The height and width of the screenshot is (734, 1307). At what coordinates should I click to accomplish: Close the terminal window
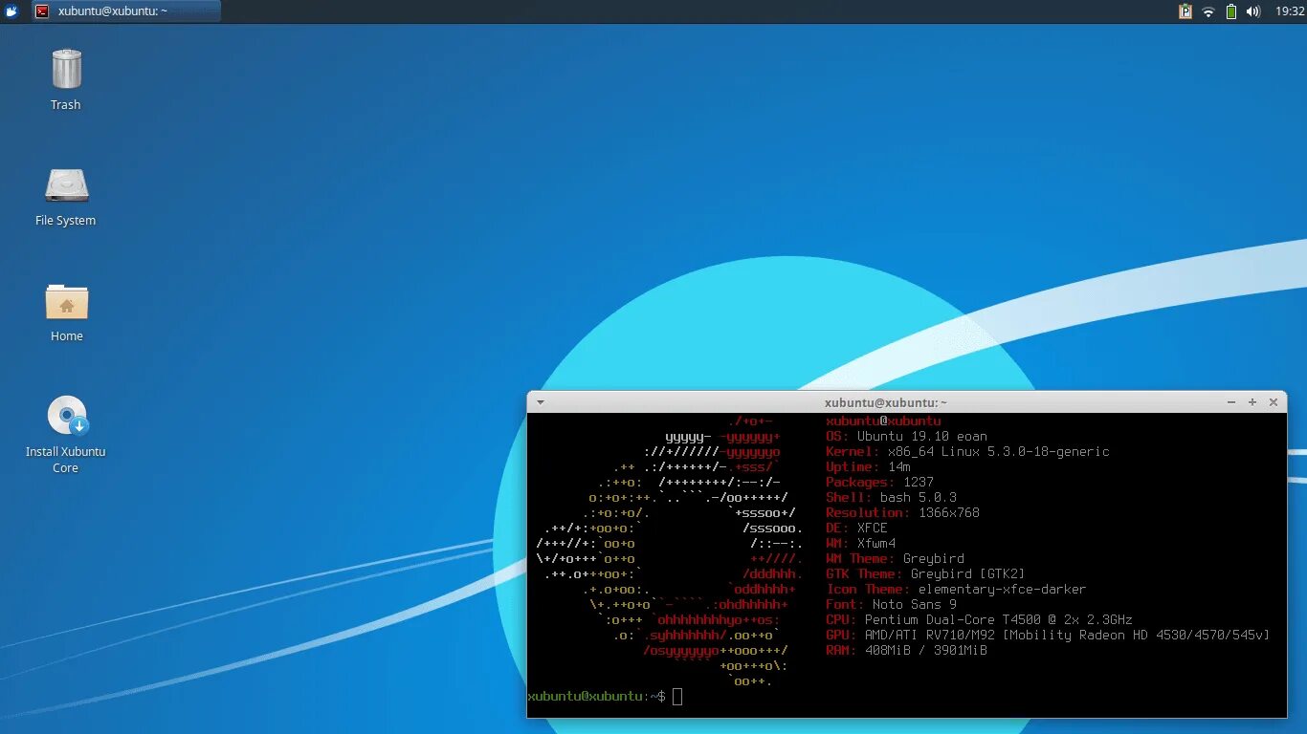tap(1274, 402)
